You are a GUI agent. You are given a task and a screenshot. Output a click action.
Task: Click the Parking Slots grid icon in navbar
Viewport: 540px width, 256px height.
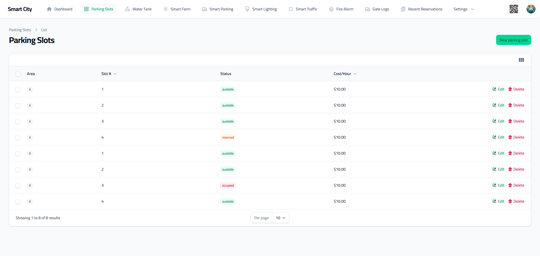86,9
